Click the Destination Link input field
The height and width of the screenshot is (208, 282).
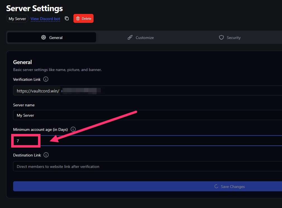click(147, 167)
